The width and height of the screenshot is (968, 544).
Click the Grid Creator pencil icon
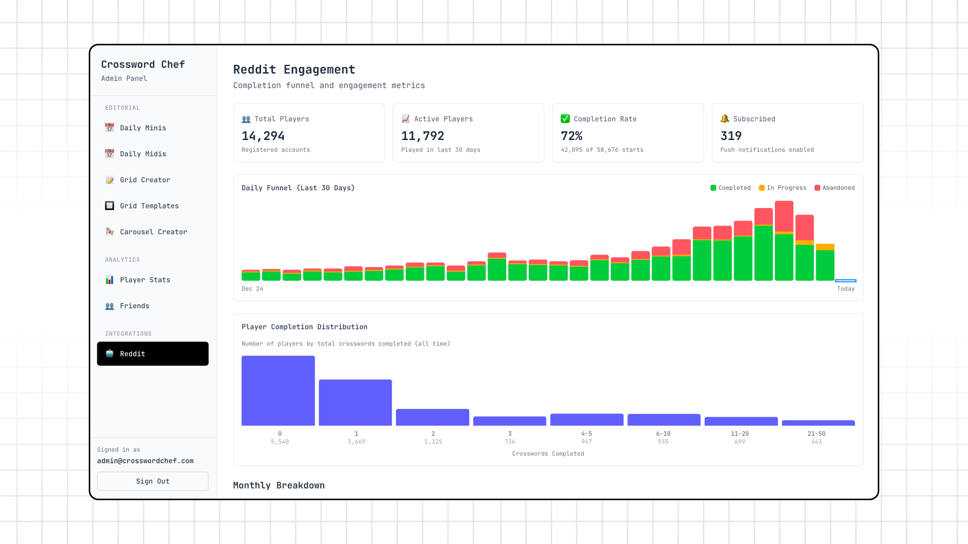click(109, 180)
